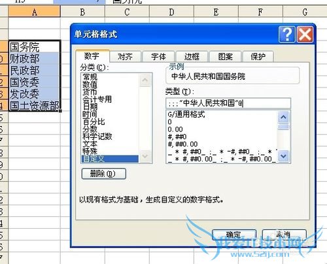Click type list scroll up arrow
The height and width of the screenshot is (264, 327).
tap(283, 117)
